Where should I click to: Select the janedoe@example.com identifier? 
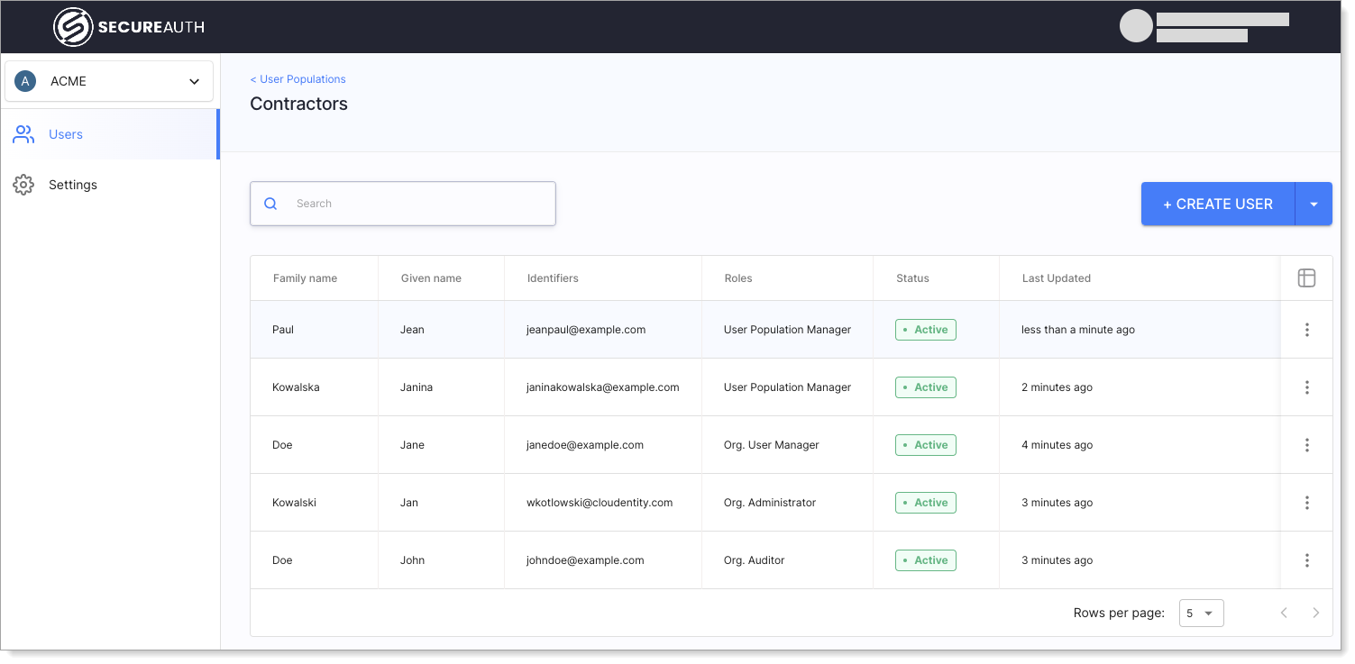point(585,445)
